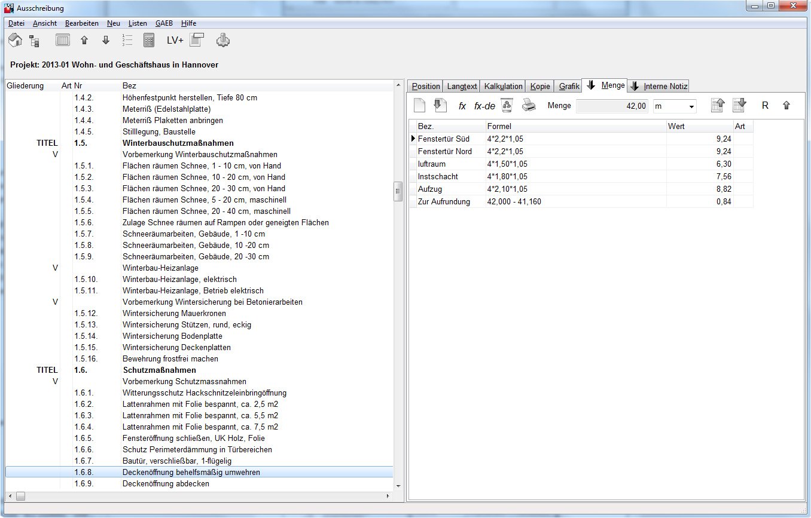Click the page with down arrow icon
811x518 pixels.
(440, 105)
